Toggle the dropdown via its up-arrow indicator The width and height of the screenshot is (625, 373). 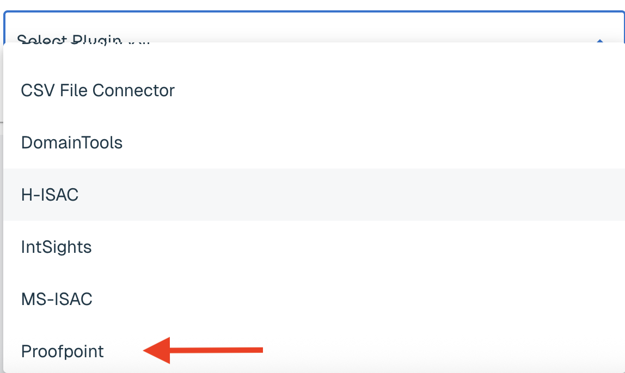(599, 41)
